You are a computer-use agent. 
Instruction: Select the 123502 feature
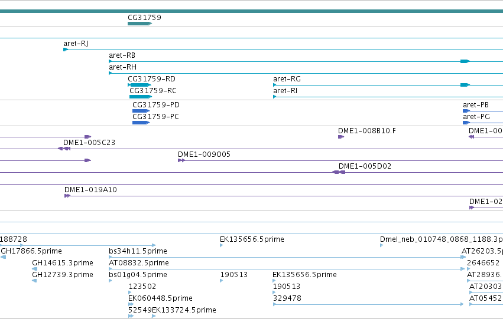(142, 287)
